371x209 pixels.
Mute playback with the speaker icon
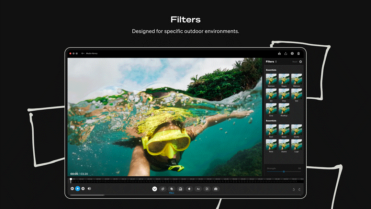pos(89,189)
